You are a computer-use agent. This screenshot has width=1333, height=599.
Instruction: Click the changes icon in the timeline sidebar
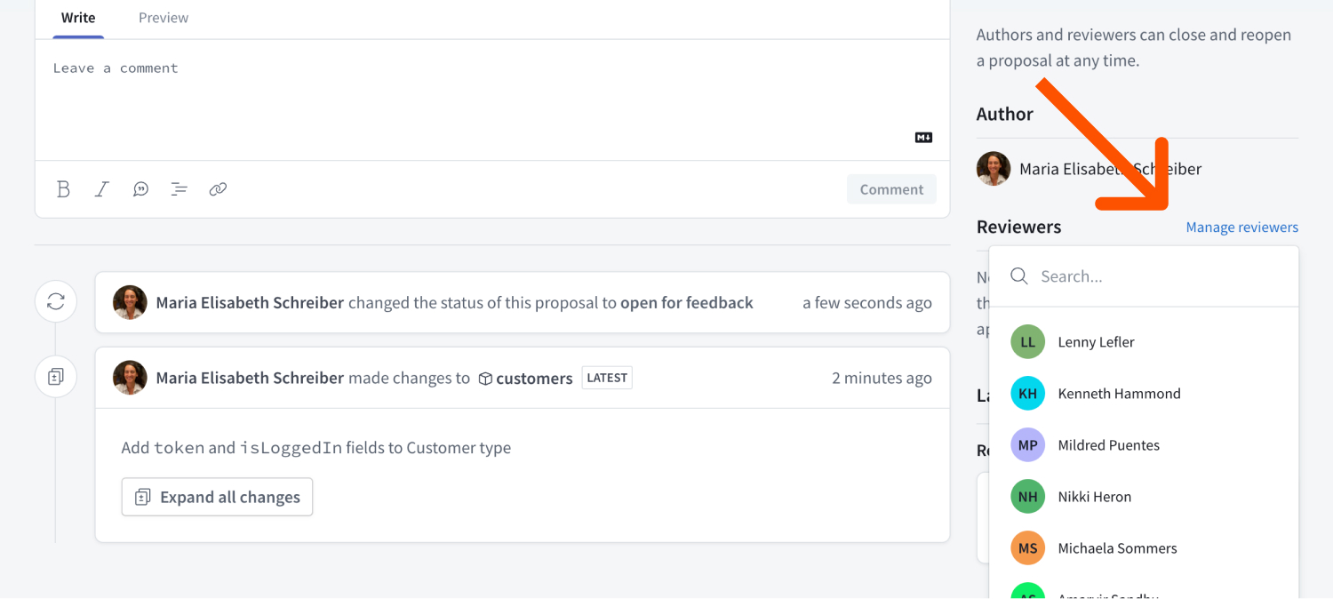point(55,376)
